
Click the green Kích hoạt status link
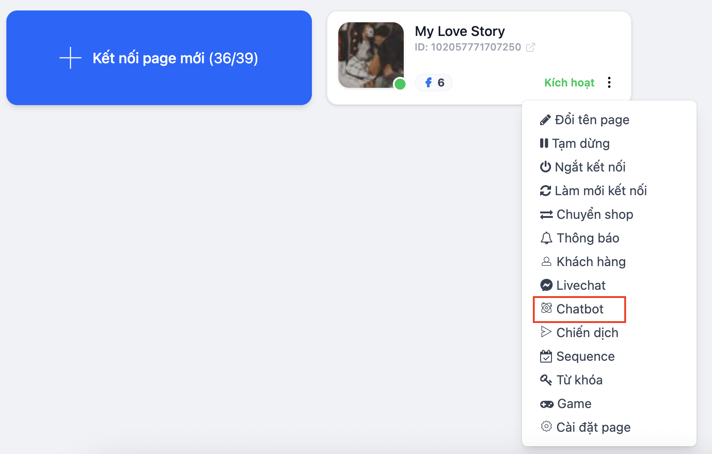click(x=569, y=83)
